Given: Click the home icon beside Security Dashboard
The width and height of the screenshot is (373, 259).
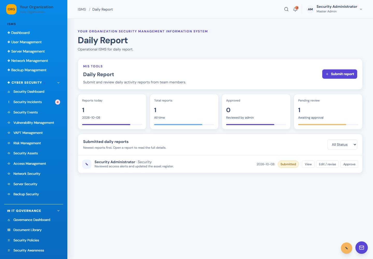Looking at the screenshot, I should click(9, 92).
